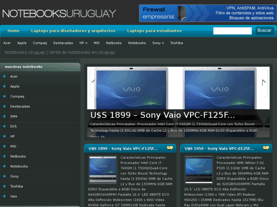Viewport: 277px width, 207px height.
Task: Click the bullet icon beside Acer
Action: click(5, 76)
